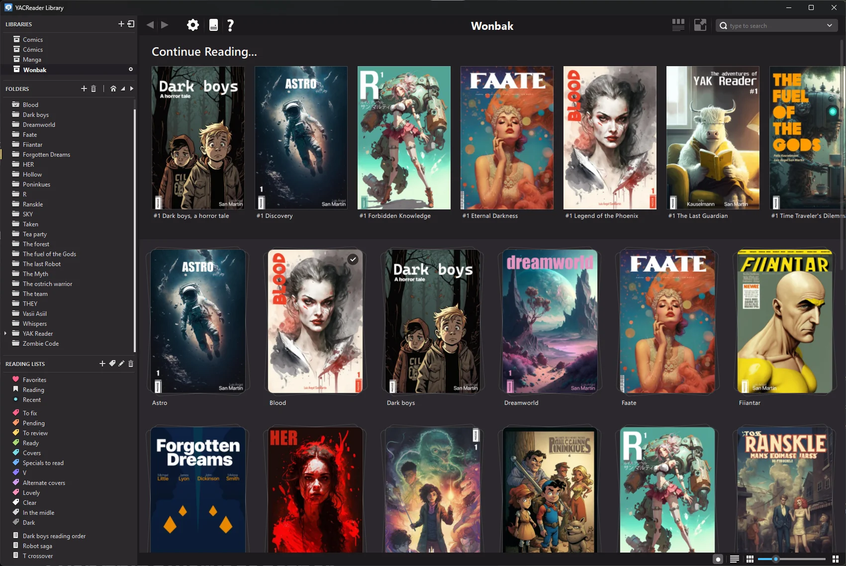Adjust the cover size slider handle
This screenshot has width=846, height=566.
pos(775,559)
